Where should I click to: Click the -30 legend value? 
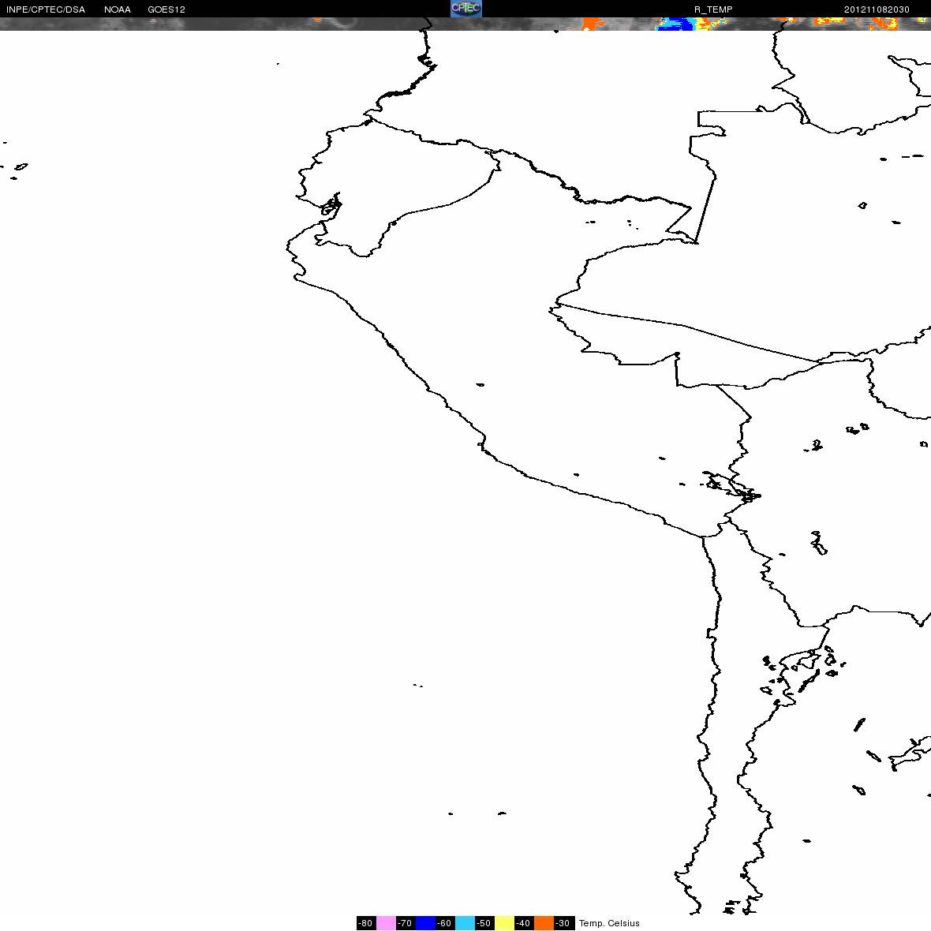563,922
